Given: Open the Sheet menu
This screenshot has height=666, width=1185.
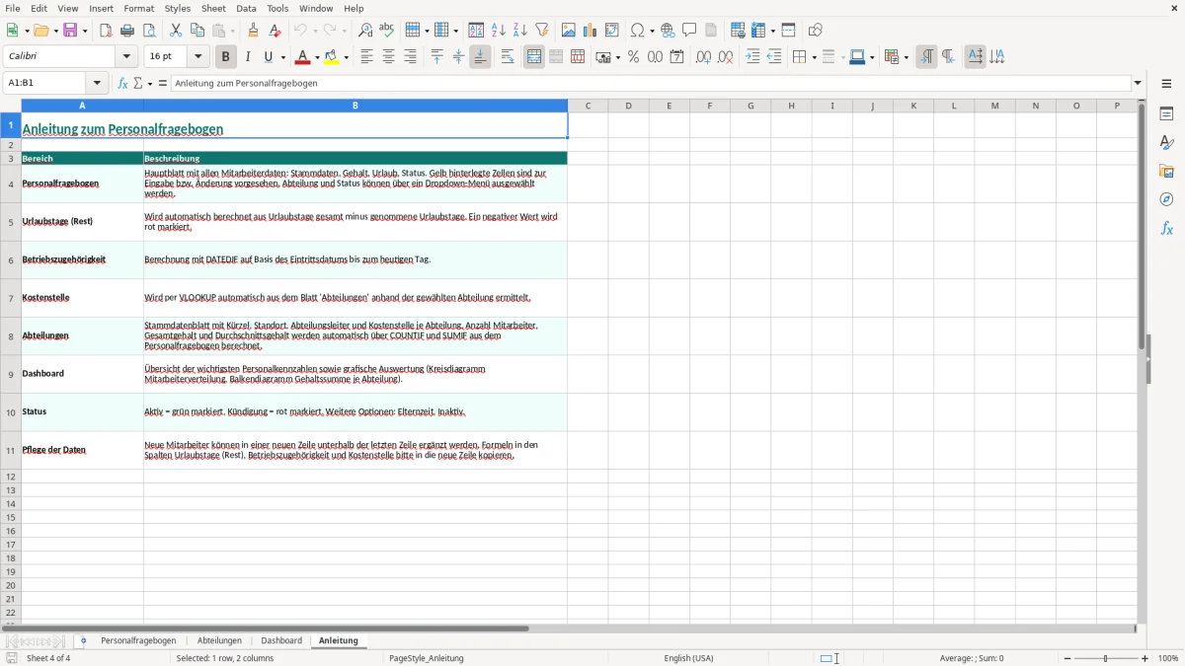Looking at the screenshot, I should click(213, 8).
